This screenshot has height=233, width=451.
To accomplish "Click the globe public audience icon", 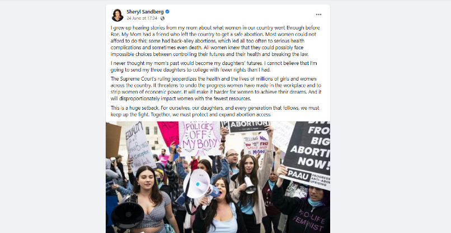I will (162, 18).
